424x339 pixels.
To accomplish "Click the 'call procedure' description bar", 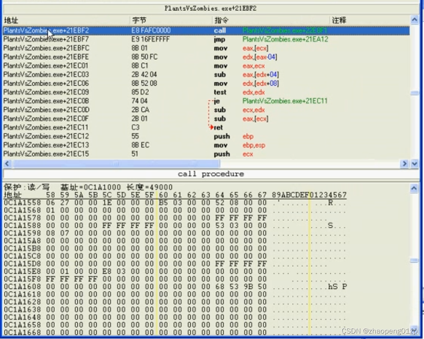I will (x=211, y=174).
